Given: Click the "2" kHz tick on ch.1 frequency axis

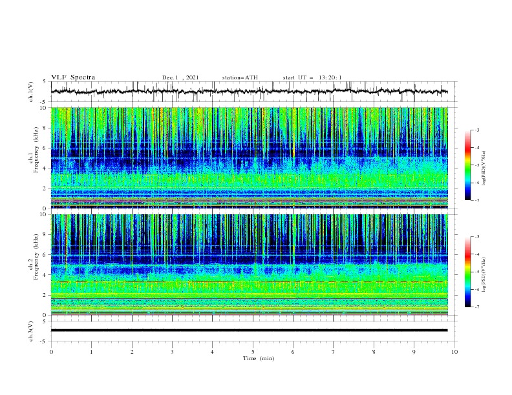Looking at the screenshot, I should [x=45, y=188].
